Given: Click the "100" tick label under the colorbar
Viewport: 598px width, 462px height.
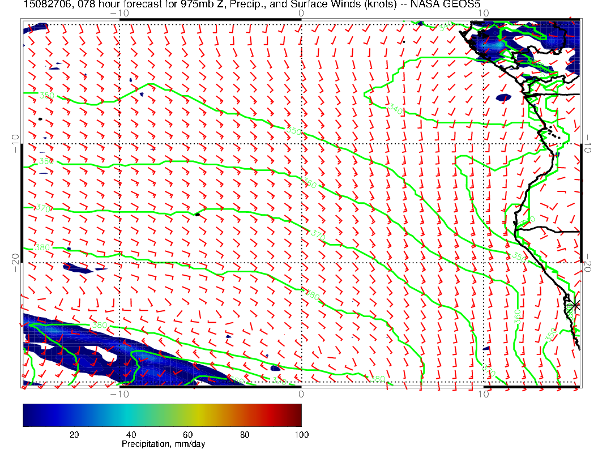Looking at the screenshot, I should pos(302,435).
